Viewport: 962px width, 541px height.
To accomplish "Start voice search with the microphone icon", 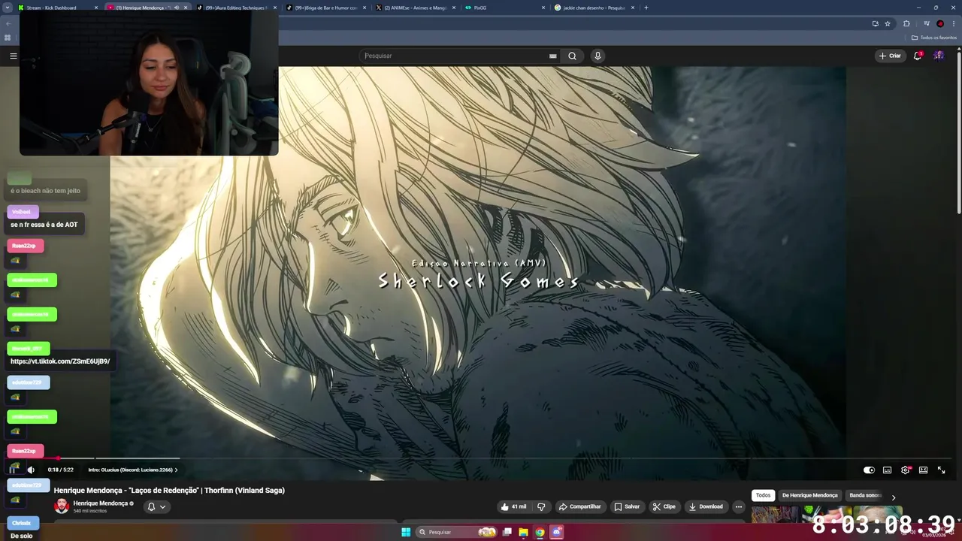I will tap(597, 56).
